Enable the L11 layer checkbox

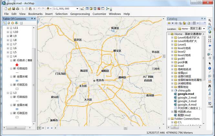(x=11, y=28)
